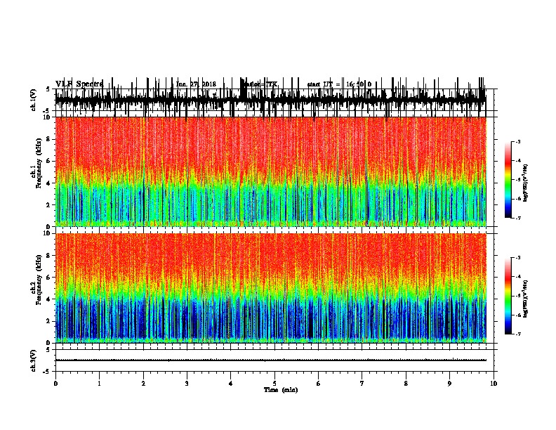Click the time axis tick '6'
The width and height of the screenshot is (556, 430).
(319, 384)
